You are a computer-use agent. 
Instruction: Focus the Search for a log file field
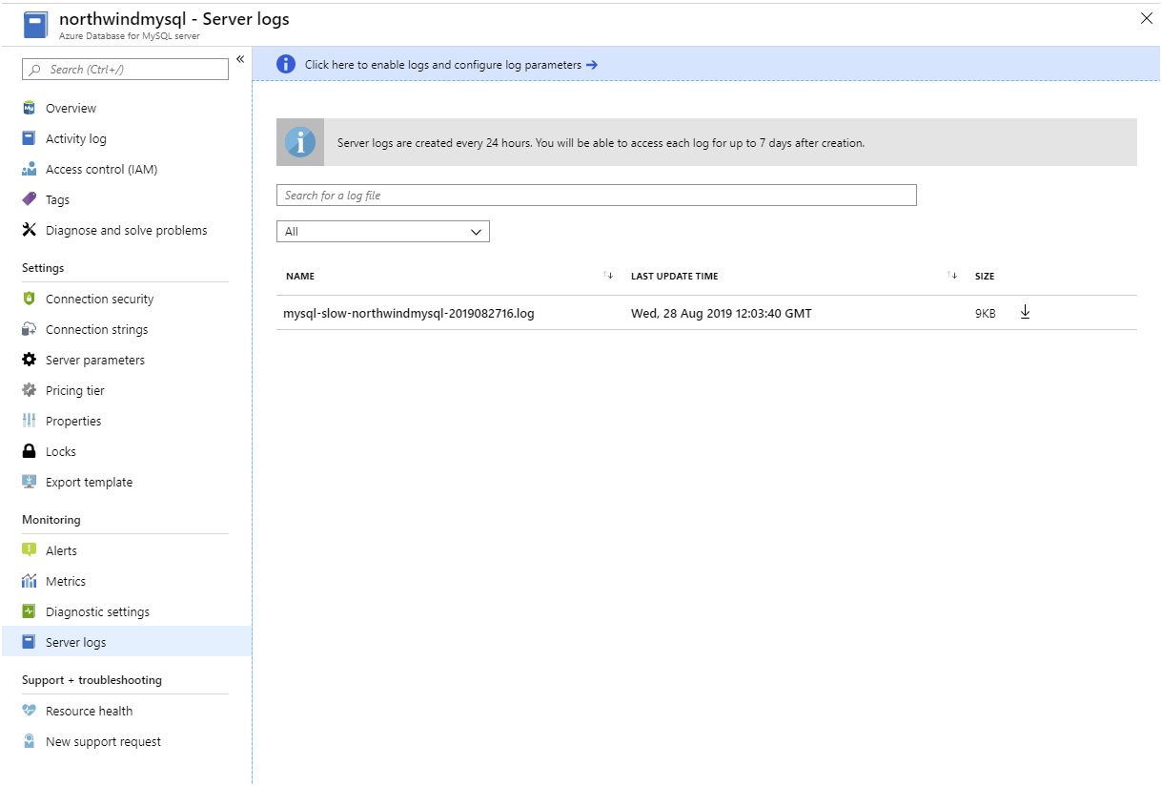click(x=597, y=196)
